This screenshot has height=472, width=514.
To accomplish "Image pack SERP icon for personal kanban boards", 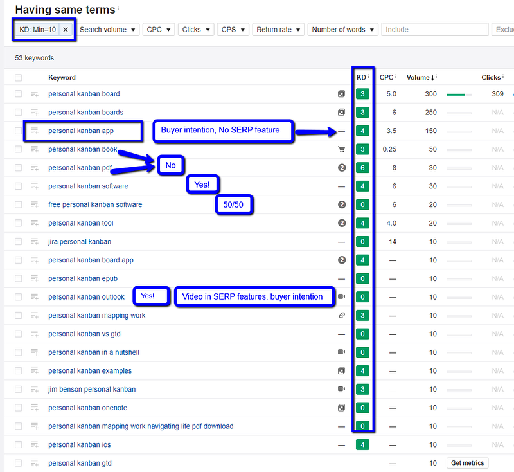I will pyautogui.click(x=342, y=112).
